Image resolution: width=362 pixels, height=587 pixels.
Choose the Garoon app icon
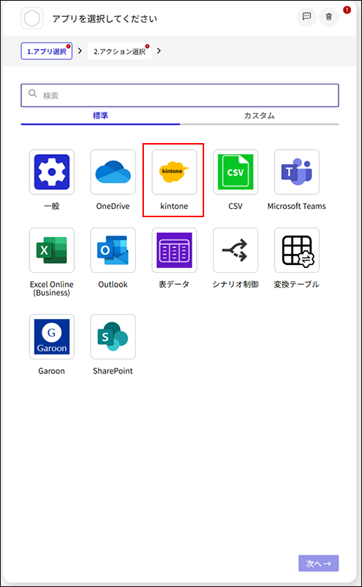(51, 337)
